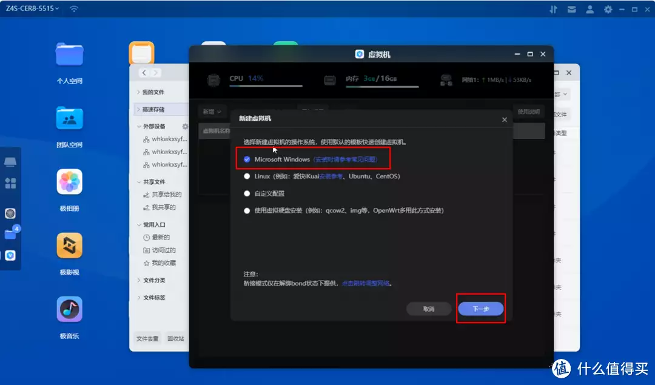Open 我共享的 in sidebar
The height and width of the screenshot is (385, 655).
[160, 207]
